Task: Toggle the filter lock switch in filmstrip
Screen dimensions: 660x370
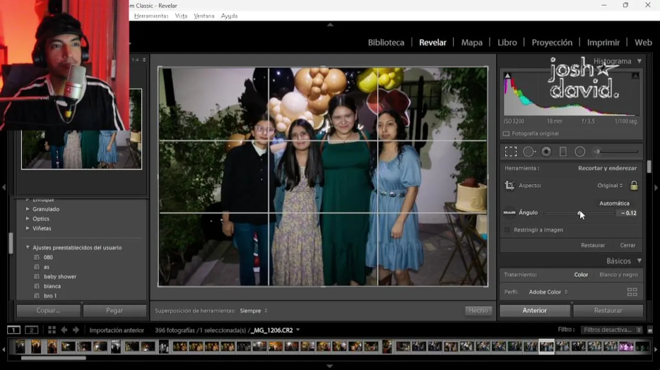Action: tap(650, 330)
